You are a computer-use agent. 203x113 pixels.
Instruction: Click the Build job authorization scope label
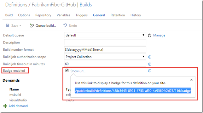25,57
